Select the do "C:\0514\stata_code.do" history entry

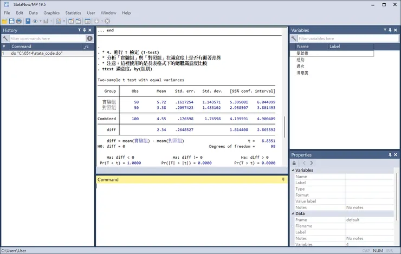tap(48, 53)
